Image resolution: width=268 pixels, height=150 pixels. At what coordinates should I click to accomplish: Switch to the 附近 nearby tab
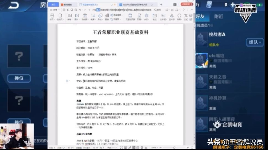coord(219,16)
